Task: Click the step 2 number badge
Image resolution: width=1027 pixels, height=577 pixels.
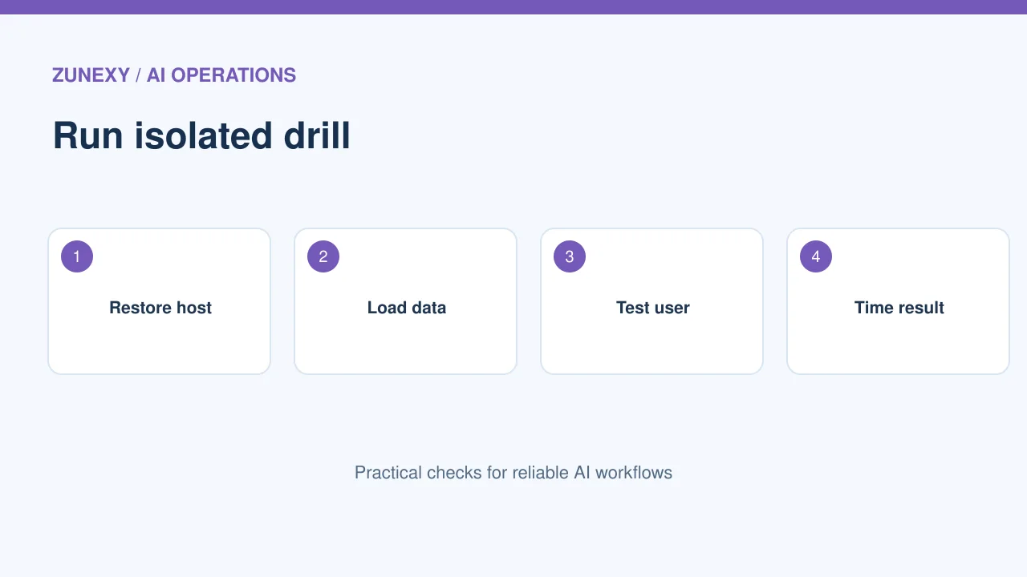Action: 323,256
